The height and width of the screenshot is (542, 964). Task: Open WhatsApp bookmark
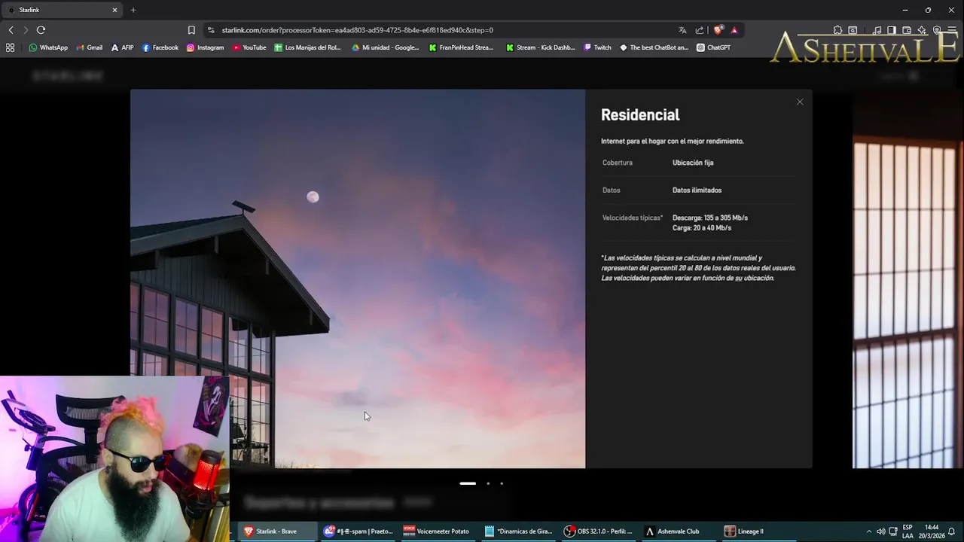pyautogui.click(x=48, y=47)
